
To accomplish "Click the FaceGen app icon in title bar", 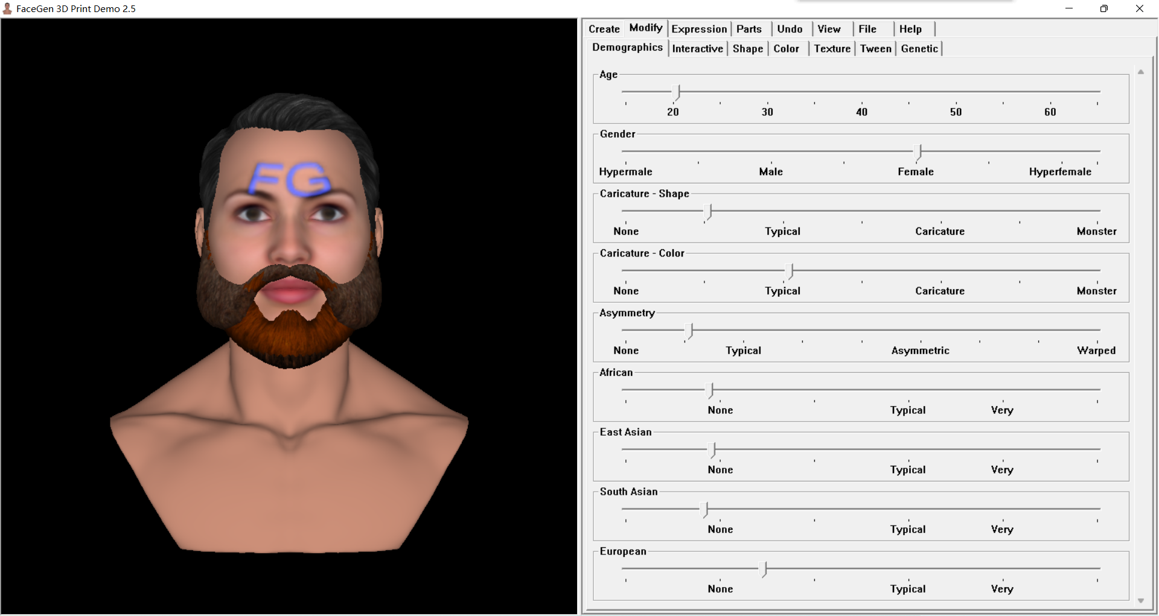I will [x=7, y=8].
